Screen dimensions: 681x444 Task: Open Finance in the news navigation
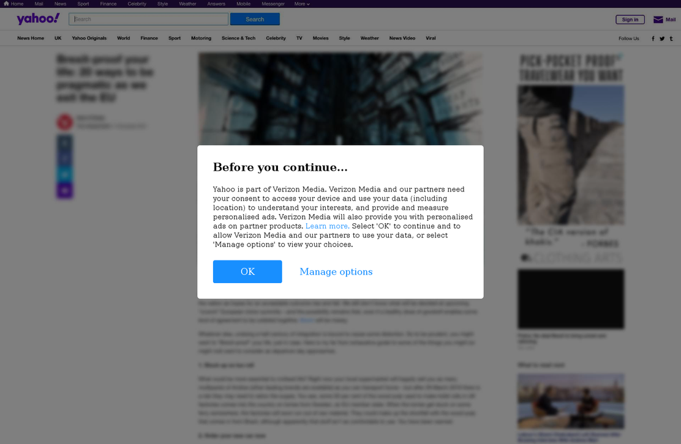point(149,38)
